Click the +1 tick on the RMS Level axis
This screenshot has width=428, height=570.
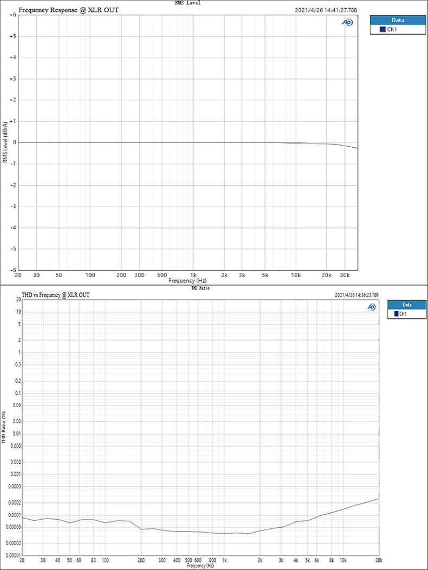click(12, 121)
